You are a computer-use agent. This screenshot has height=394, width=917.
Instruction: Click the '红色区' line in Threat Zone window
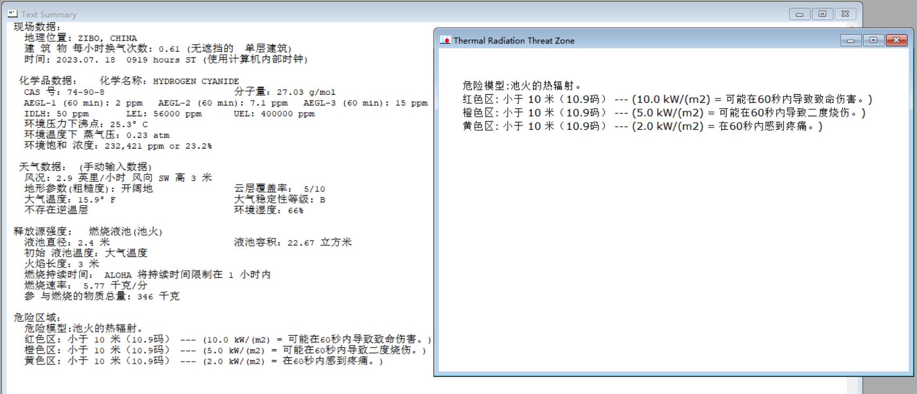click(x=667, y=99)
